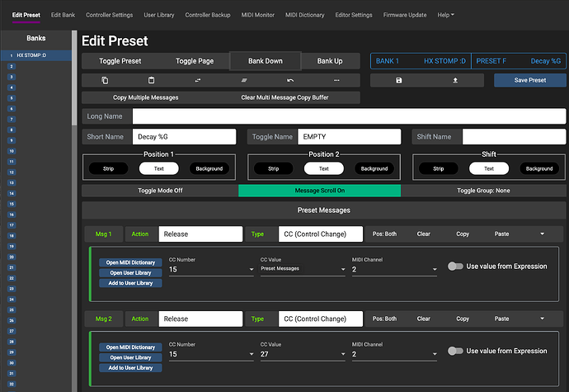569x392 pixels.
Task: Open the Msg 2 CC Value dropdown
Action: pos(302,354)
